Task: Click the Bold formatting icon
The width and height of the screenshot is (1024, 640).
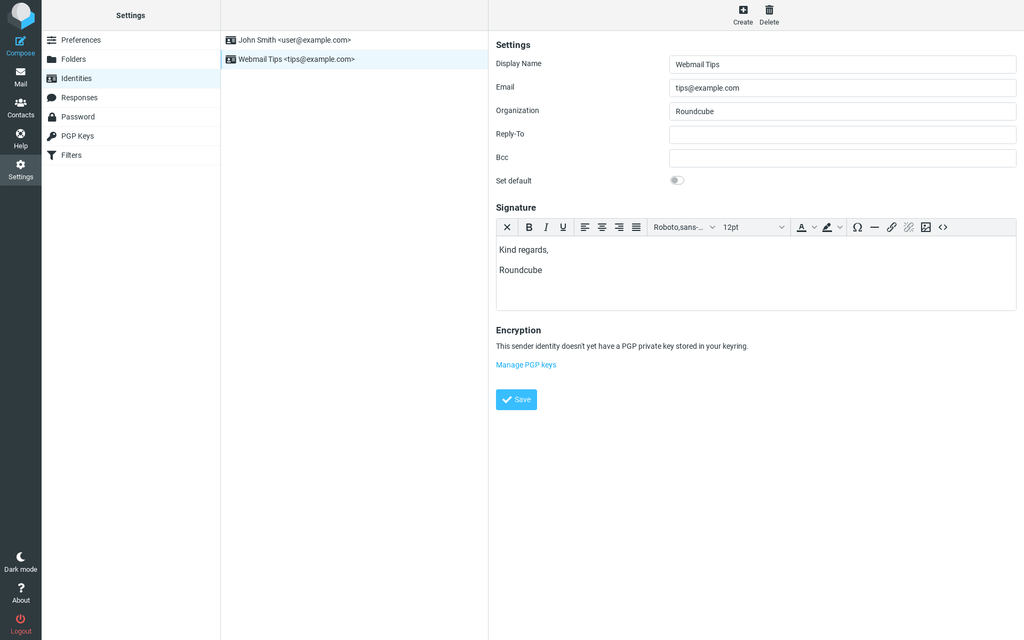Action: [529, 227]
